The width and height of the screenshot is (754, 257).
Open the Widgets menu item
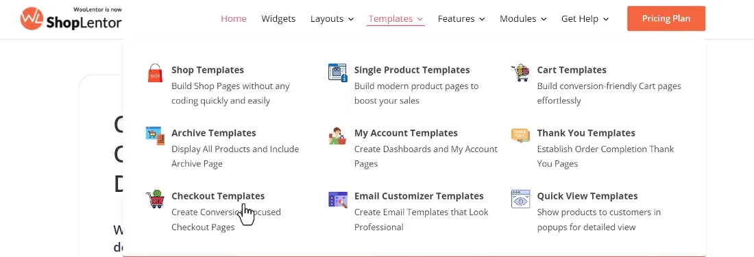(278, 19)
